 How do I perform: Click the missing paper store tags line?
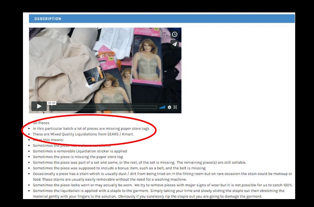91,128
